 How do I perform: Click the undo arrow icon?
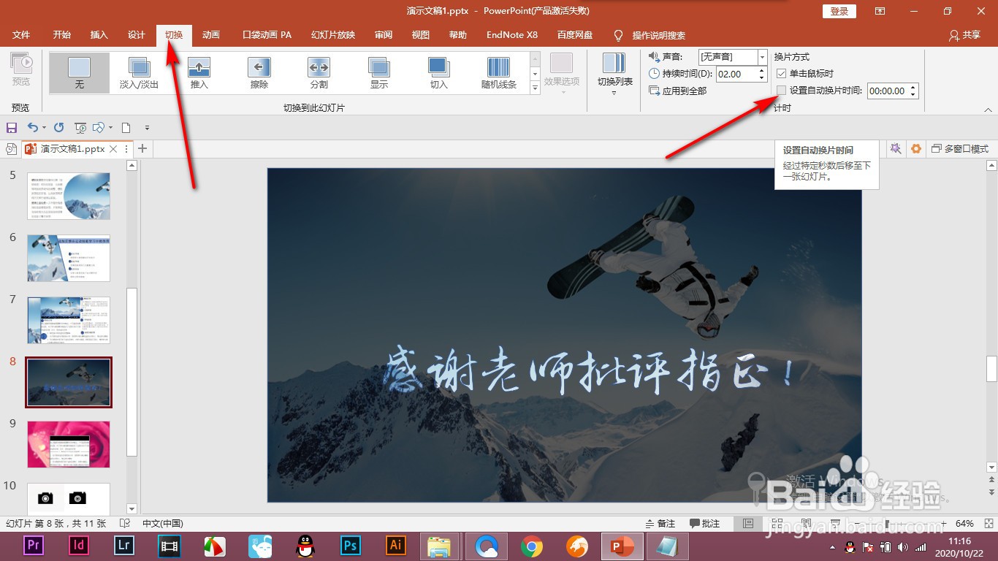click(x=32, y=127)
